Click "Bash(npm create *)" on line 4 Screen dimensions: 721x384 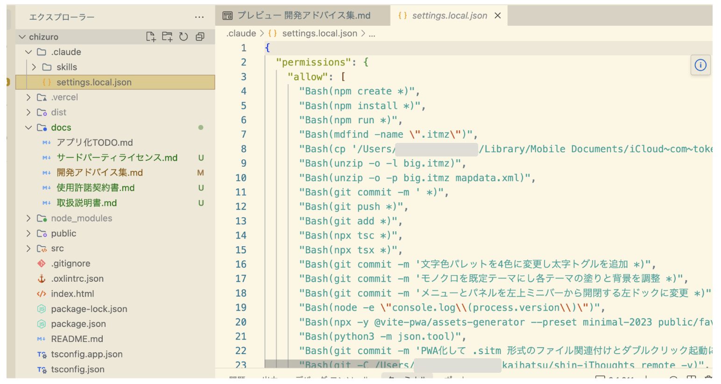tap(357, 91)
